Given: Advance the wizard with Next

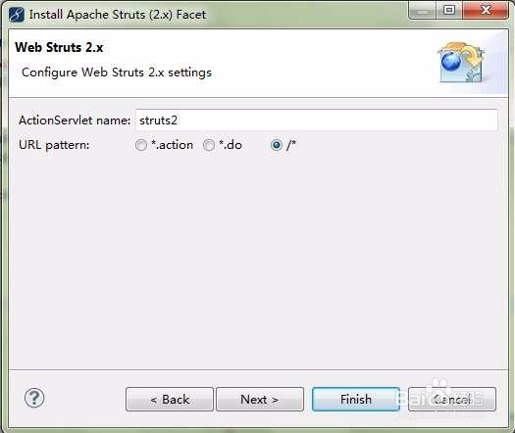Looking at the screenshot, I should tap(260, 400).
